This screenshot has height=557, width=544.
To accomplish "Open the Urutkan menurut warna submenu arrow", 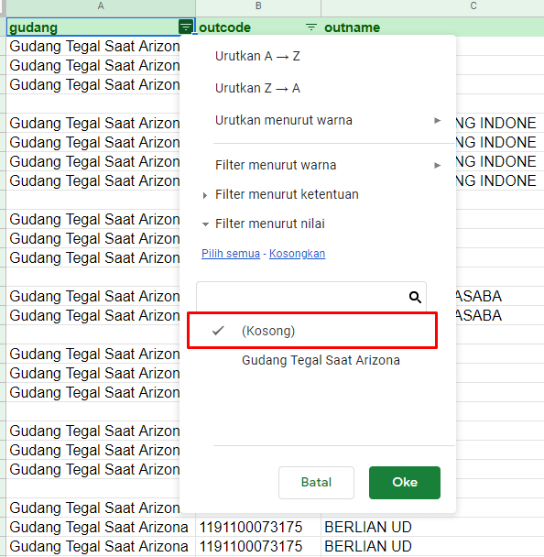I will pyautogui.click(x=437, y=120).
